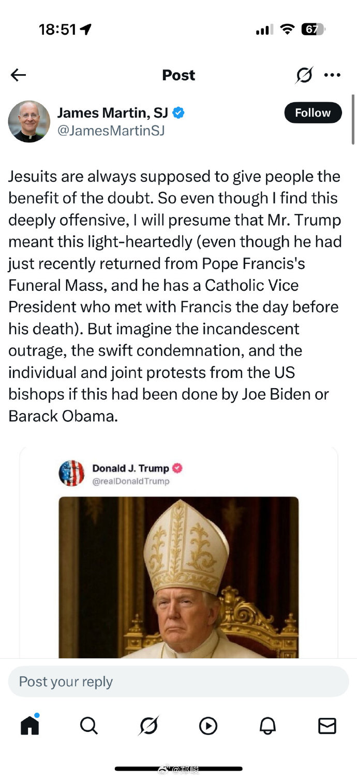Open the video play tab

(208, 726)
